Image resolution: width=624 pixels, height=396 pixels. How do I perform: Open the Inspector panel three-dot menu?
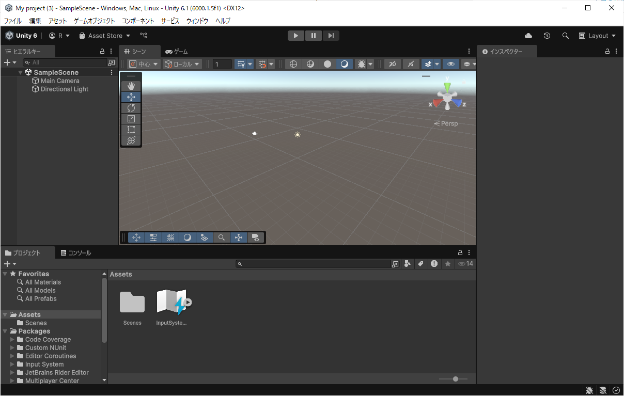tap(616, 51)
